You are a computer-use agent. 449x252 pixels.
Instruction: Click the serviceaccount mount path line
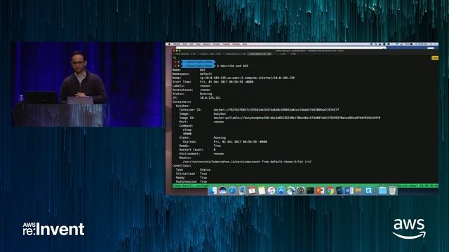pyautogui.click(x=247, y=162)
